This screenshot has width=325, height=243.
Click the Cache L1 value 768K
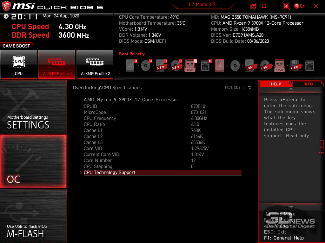[196, 130]
